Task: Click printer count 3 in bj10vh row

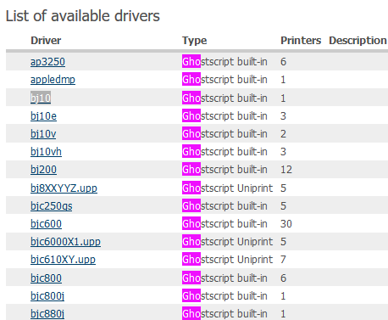Action: pos(283,152)
